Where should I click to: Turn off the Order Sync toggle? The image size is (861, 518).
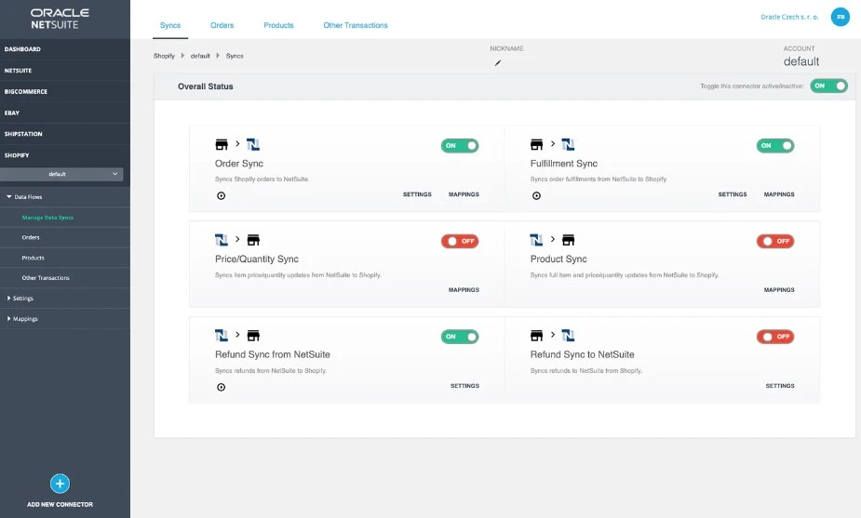point(460,145)
